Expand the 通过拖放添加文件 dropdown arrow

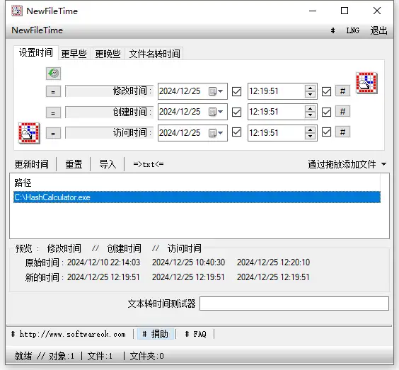click(x=384, y=164)
